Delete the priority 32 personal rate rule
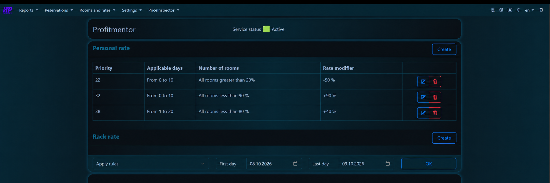 pyautogui.click(x=435, y=97)
